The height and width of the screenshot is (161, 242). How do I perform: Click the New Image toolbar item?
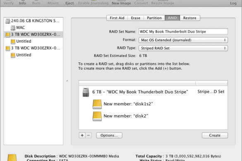[x=121, y=3]
